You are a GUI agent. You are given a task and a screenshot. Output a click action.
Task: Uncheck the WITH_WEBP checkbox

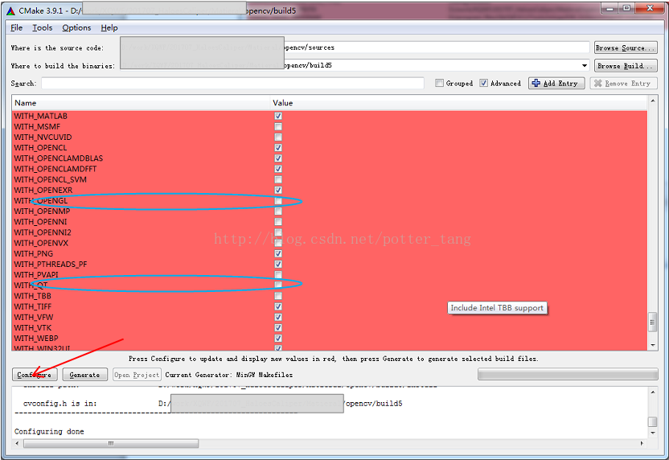pyautogui.click(x=278, y=338)
